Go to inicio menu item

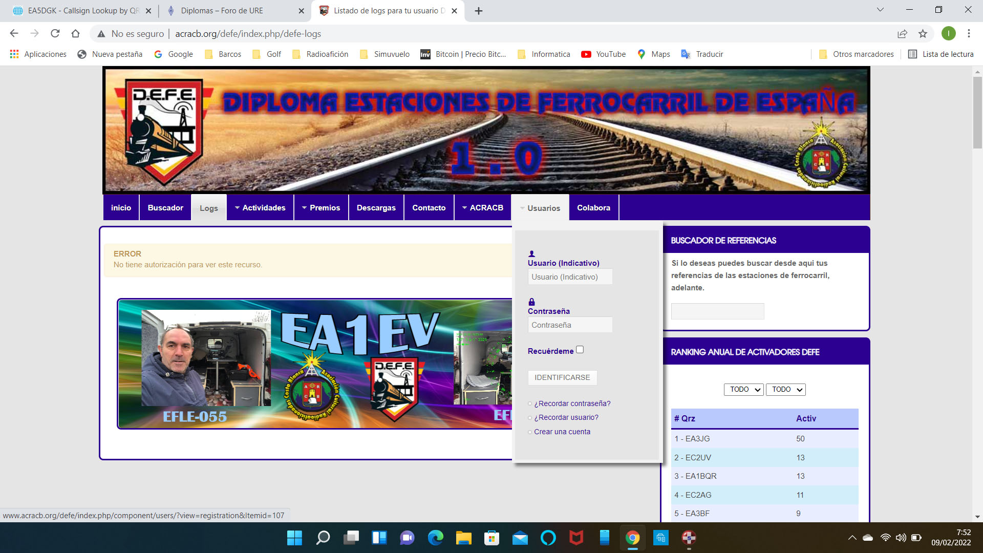point(121,207)
